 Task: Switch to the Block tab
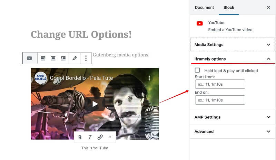(x=229, y=8)
